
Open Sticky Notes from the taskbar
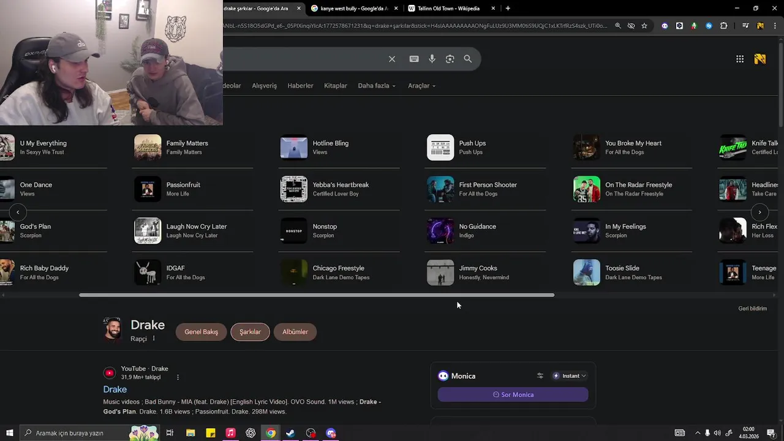(211, 433)
